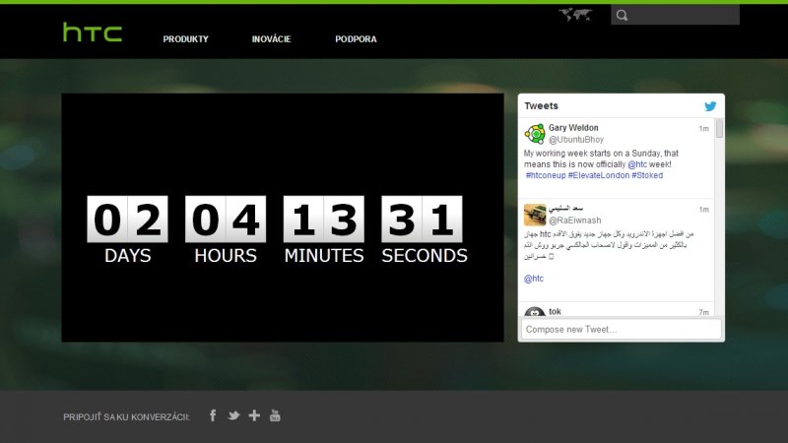
Task: Open the Produkty menu
Action: (186, 39)
